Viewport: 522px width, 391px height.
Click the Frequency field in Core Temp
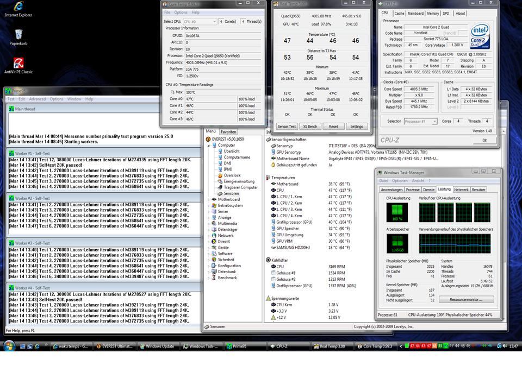[223, 62]
